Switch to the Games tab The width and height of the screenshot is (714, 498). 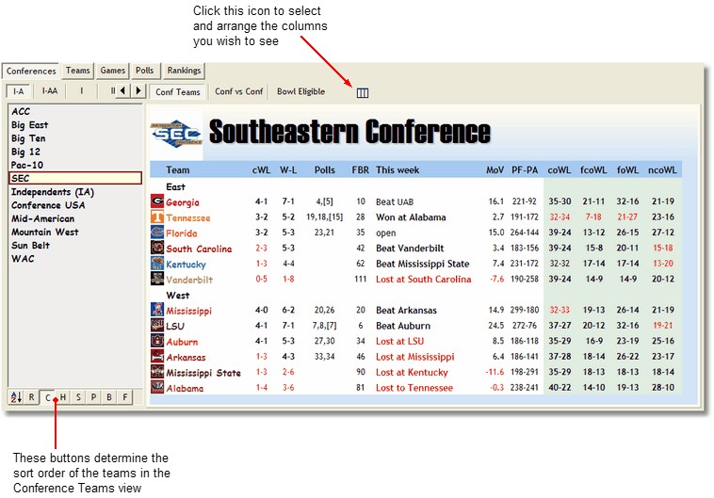pos(112,71)
